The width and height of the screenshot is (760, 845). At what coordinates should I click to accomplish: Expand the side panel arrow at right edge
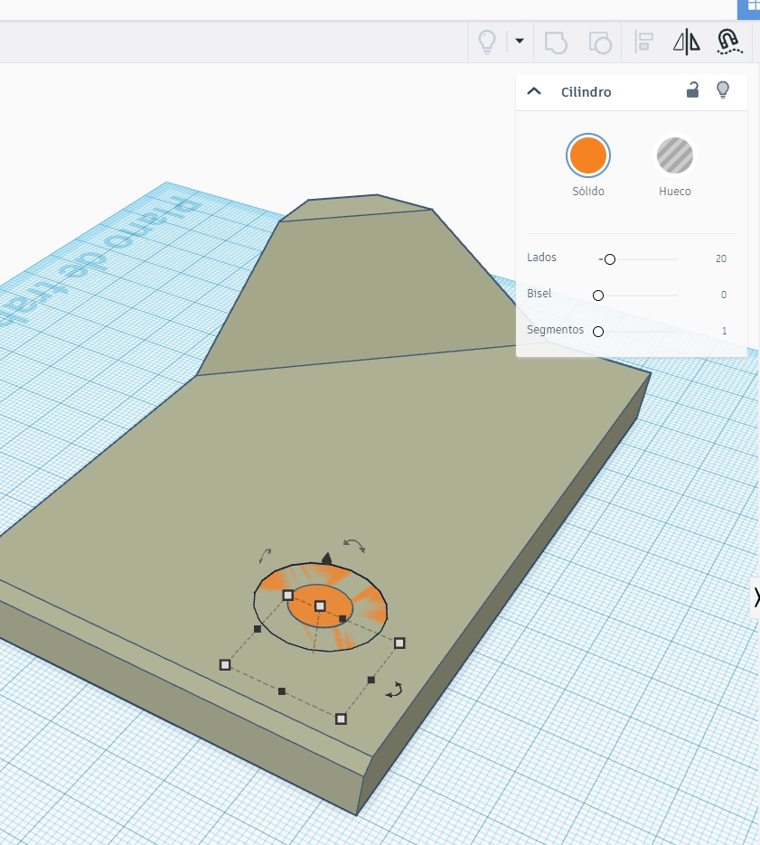[755, 597]
